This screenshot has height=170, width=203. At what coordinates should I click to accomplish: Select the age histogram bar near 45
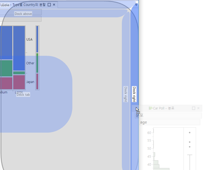(154, 155)
